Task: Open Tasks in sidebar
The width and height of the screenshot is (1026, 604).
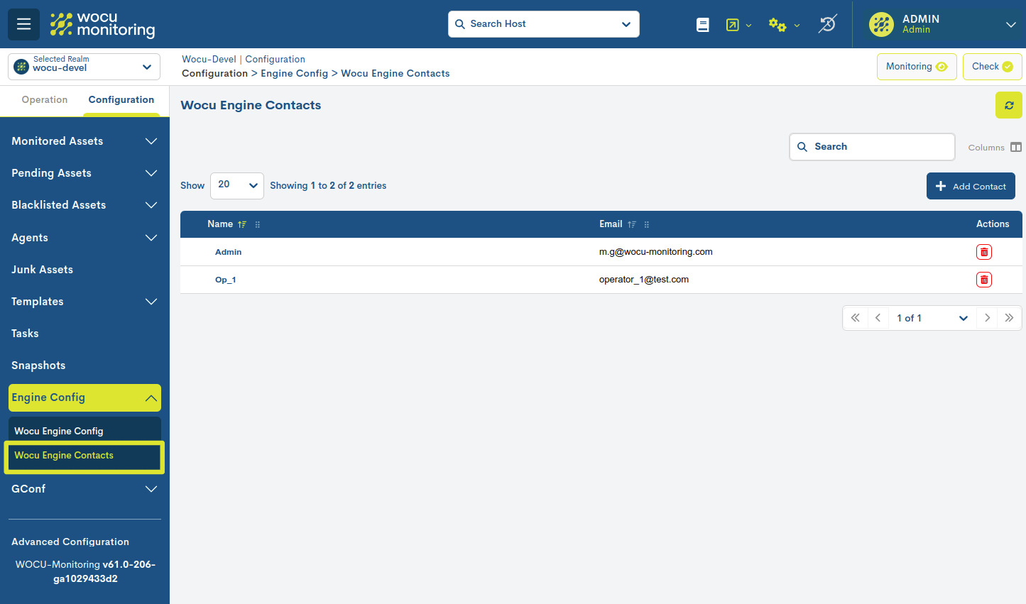Action: point(25,334)
